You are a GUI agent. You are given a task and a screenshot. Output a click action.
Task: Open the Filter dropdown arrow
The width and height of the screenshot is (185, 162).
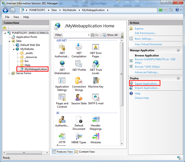pyautogui.click(x=88, y=35)
